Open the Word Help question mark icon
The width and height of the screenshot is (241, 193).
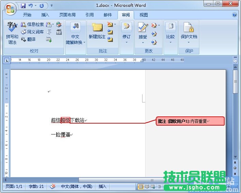(235, 15)
